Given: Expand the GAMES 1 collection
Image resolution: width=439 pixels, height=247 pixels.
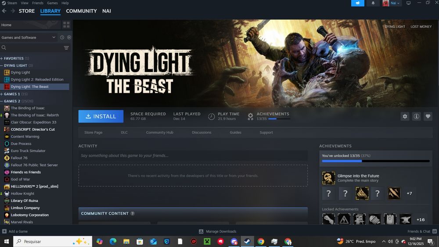Looking at the screenshot, I should pos(2,94).
